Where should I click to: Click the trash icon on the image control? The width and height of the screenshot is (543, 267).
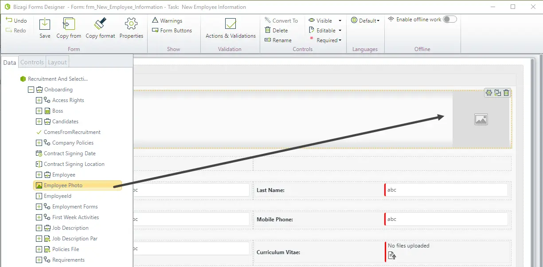click(506, 93)
